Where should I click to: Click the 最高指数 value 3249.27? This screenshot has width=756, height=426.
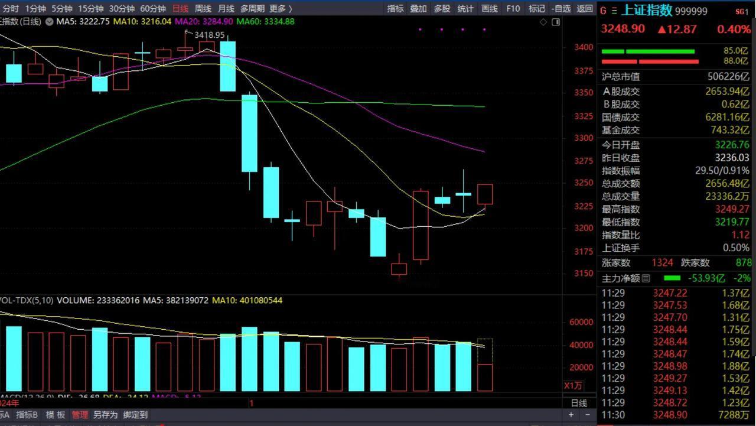coord(732,209)
